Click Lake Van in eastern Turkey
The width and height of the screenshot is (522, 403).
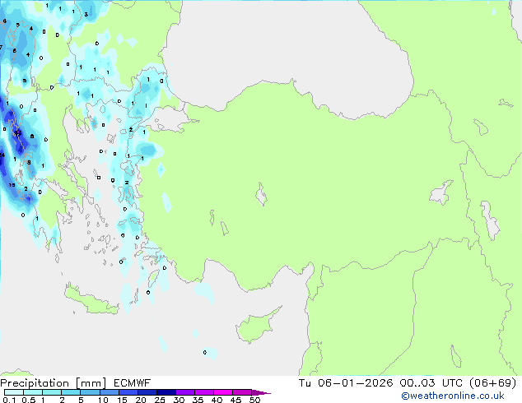(x=441, y=193)
